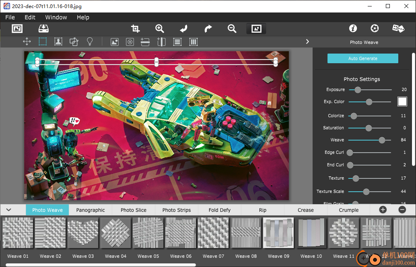This screenshot has height=267, width=416.
Task: Click the Auto Generate button
Action: (x=362, y=58)
